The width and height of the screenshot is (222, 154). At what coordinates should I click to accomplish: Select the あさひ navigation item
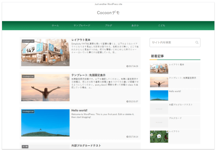click(135, 26)
